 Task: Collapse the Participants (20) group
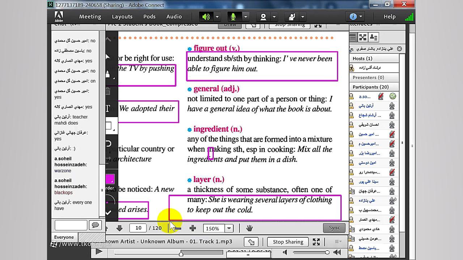374,87
